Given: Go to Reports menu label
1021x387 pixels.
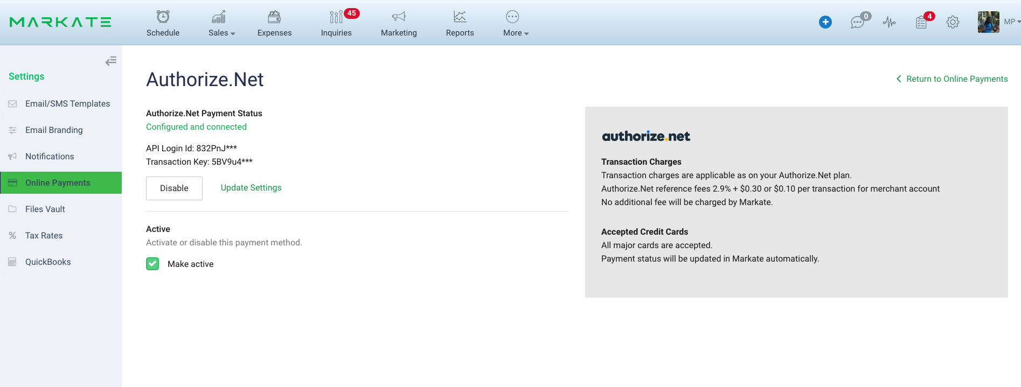Looking at the screenshot, I should tap(460, 33).
